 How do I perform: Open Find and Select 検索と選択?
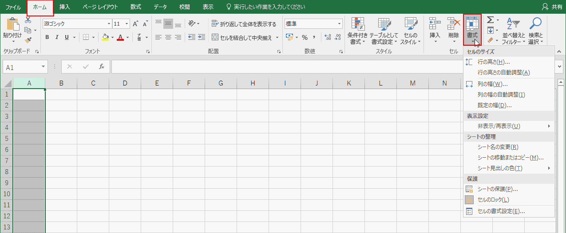coord(536,31)
